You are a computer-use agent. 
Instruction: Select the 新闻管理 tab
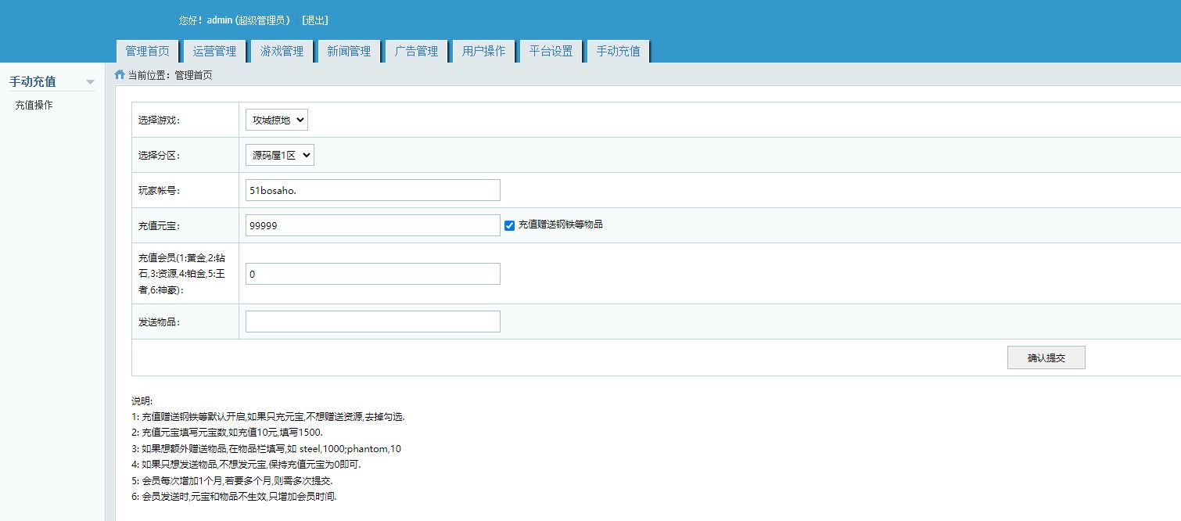[x=349, y=52]
